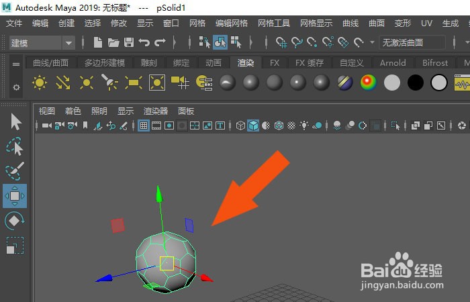470x302 pixels.
Task: Expand live surface dropdown arrow
Action: (x=372, y=42)
